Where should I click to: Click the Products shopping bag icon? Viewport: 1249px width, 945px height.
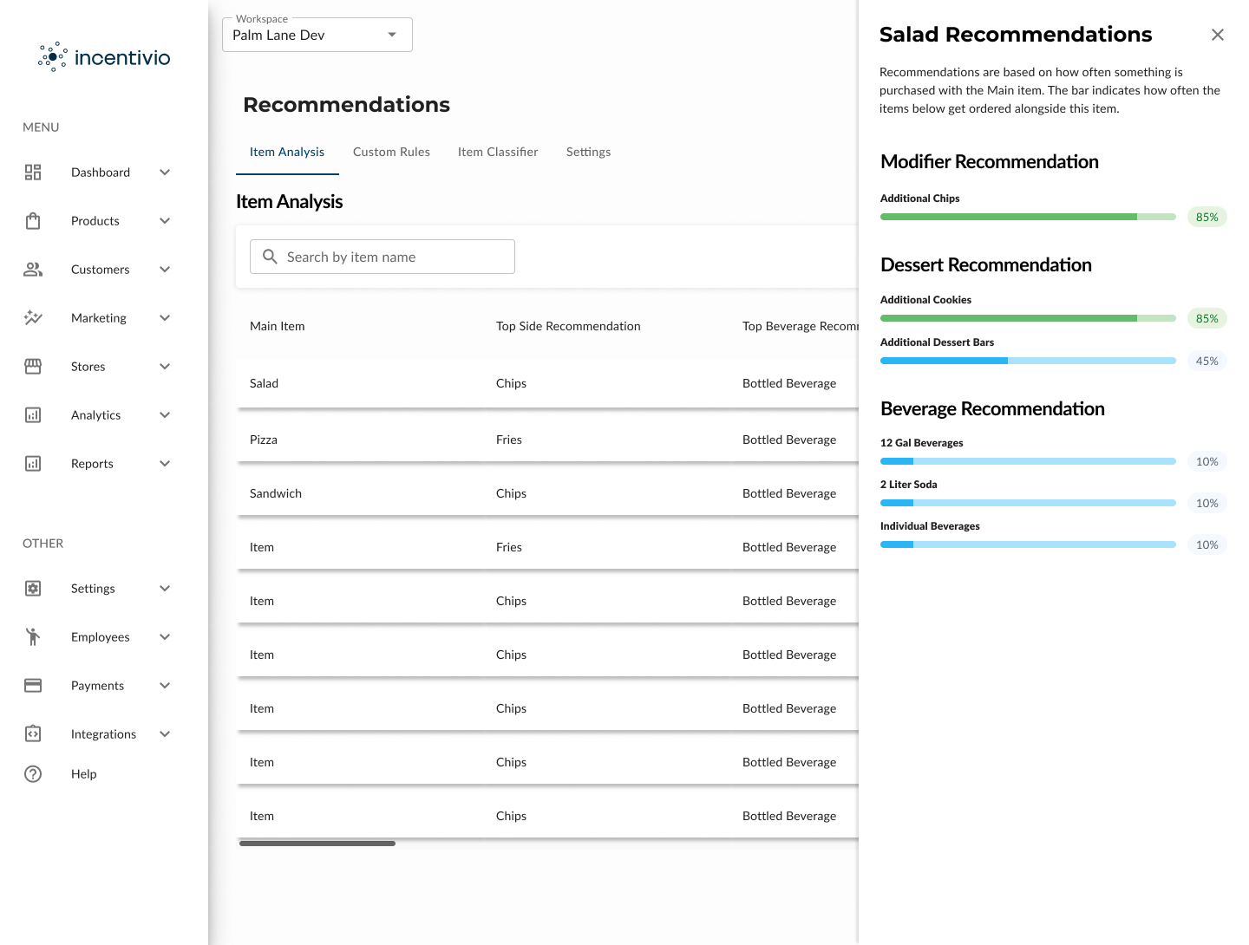pos(33,221)
